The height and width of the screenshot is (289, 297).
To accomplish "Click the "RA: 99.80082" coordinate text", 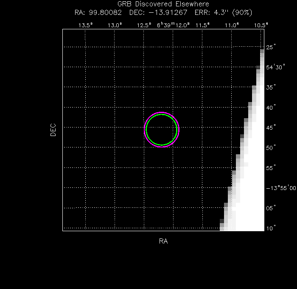I will coord(98,12).
